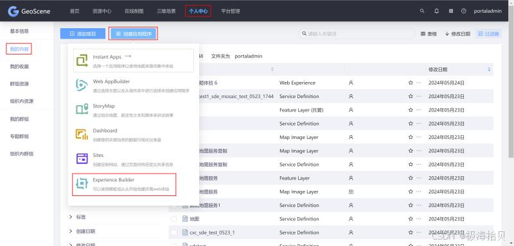Viewport: 514px width, 246px height.
Task: Click the group share icon on Map Image Layer row
Action: (x=351, y=192)
